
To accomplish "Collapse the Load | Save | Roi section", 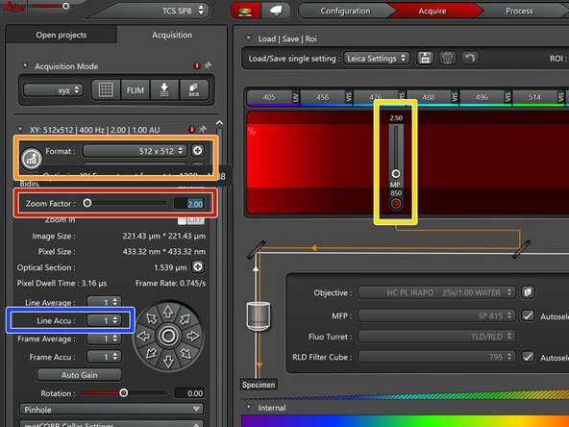I will [x=249, y=38].
